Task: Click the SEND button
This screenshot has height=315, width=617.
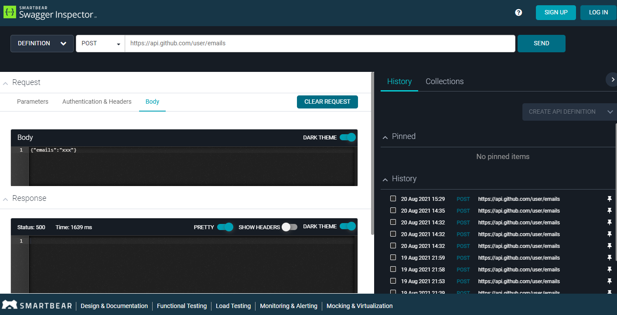Action: (x=542, y=44)
